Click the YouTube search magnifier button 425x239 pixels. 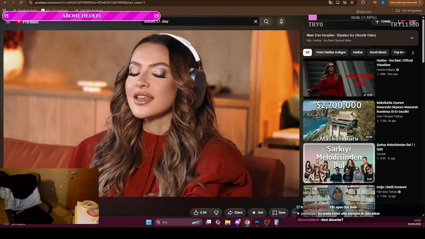click(x=266, y=22)
